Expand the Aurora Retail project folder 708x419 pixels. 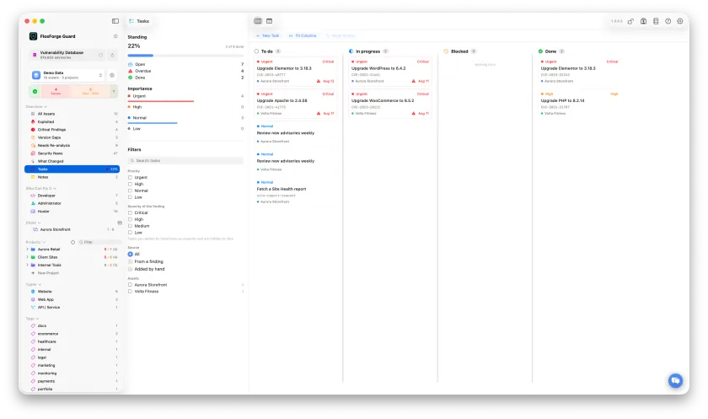click(x=27, y=250)
